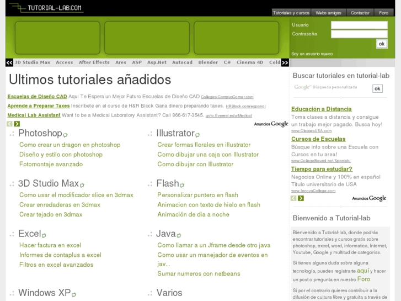401x301 pixels.
Task: Select 3D Studio Max in category bar
Action: (32, 62)
